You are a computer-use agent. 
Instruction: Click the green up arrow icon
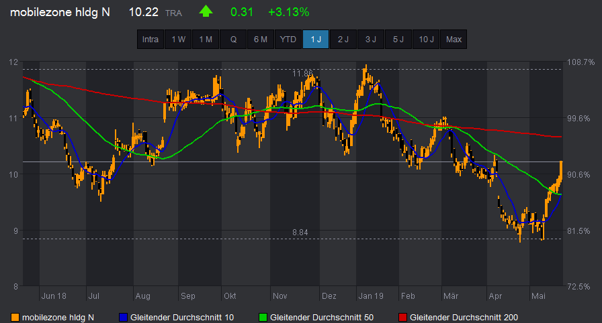pyautogui.click(x=206, y=12)
